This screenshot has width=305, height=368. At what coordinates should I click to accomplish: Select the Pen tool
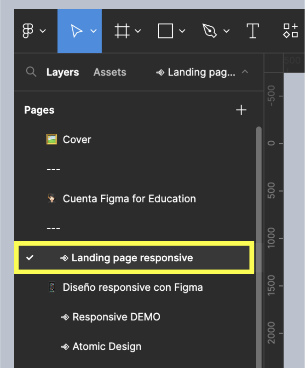pos(209,31)
